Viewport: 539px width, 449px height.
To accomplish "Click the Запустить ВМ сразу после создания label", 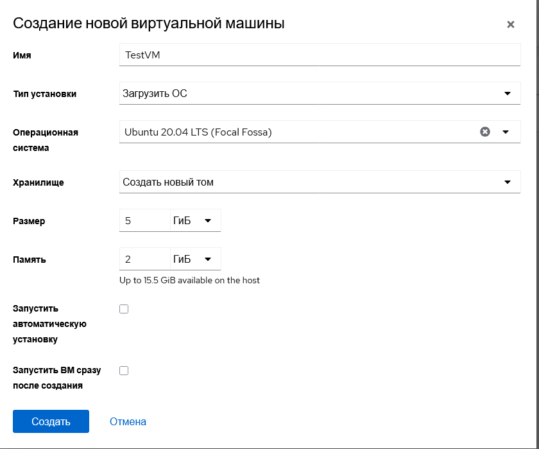I will (x=56, y=378).
